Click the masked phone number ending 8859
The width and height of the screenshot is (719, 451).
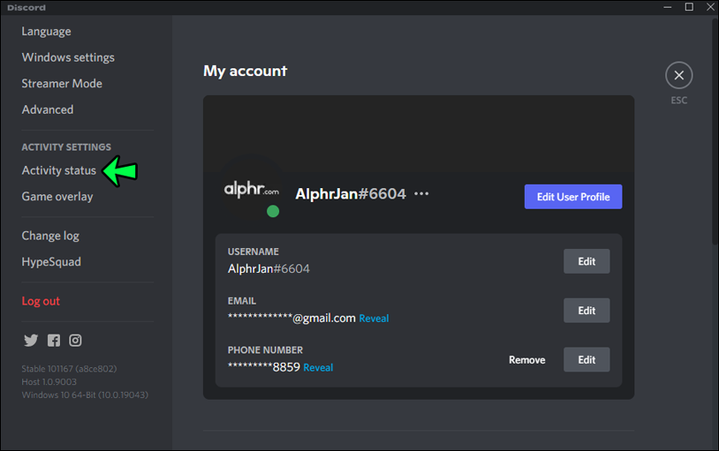pyautogui.click(x=264, y=367)
